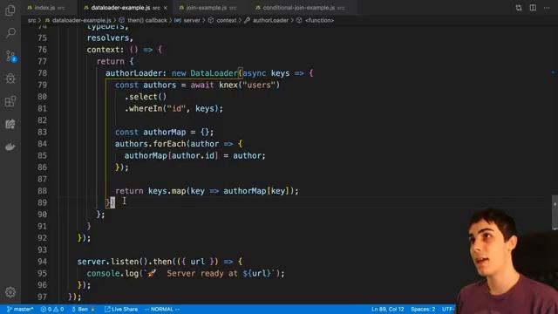Close the dataloader-example.js tab
Viewport: 558px width, 314px height.
pyautogui.click(x=166, y=8)
